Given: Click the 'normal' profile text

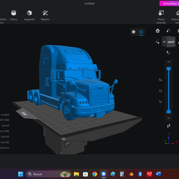Looking at the screenshot, I should 5,126.
